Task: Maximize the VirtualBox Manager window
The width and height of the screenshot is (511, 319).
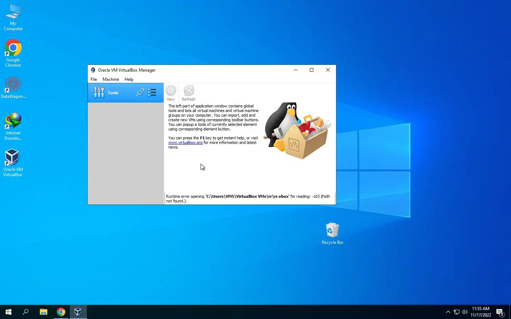Action: pos(312,70)
